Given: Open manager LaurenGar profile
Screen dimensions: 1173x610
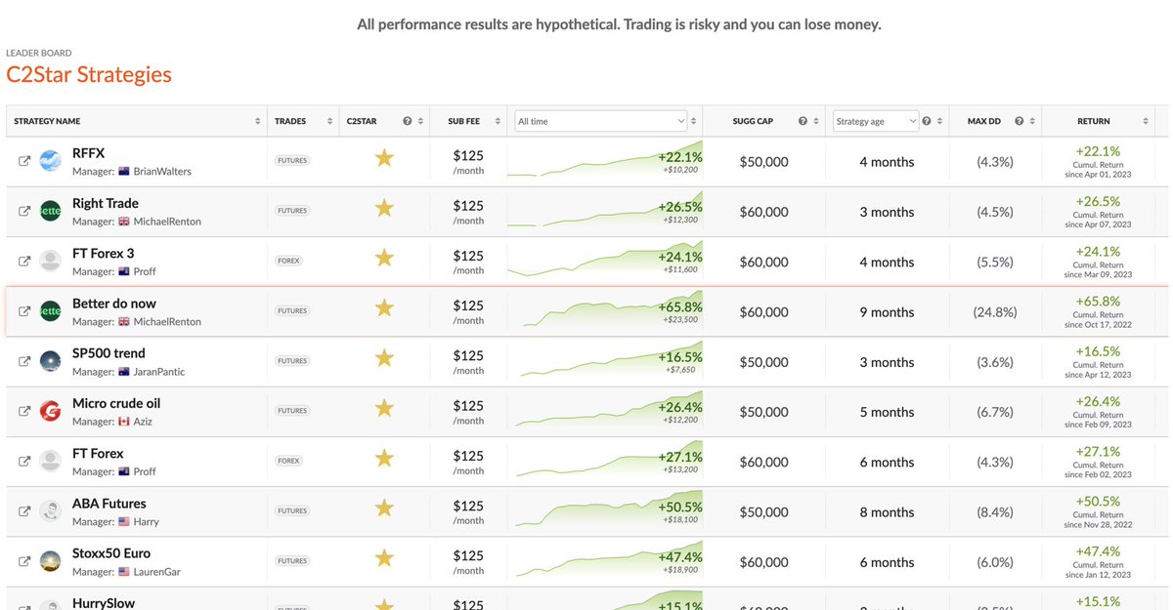Looking at the screenshot, I should click(x=157, y=572).
